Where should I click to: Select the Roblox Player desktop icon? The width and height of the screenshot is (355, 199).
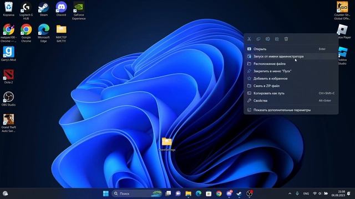343,32
